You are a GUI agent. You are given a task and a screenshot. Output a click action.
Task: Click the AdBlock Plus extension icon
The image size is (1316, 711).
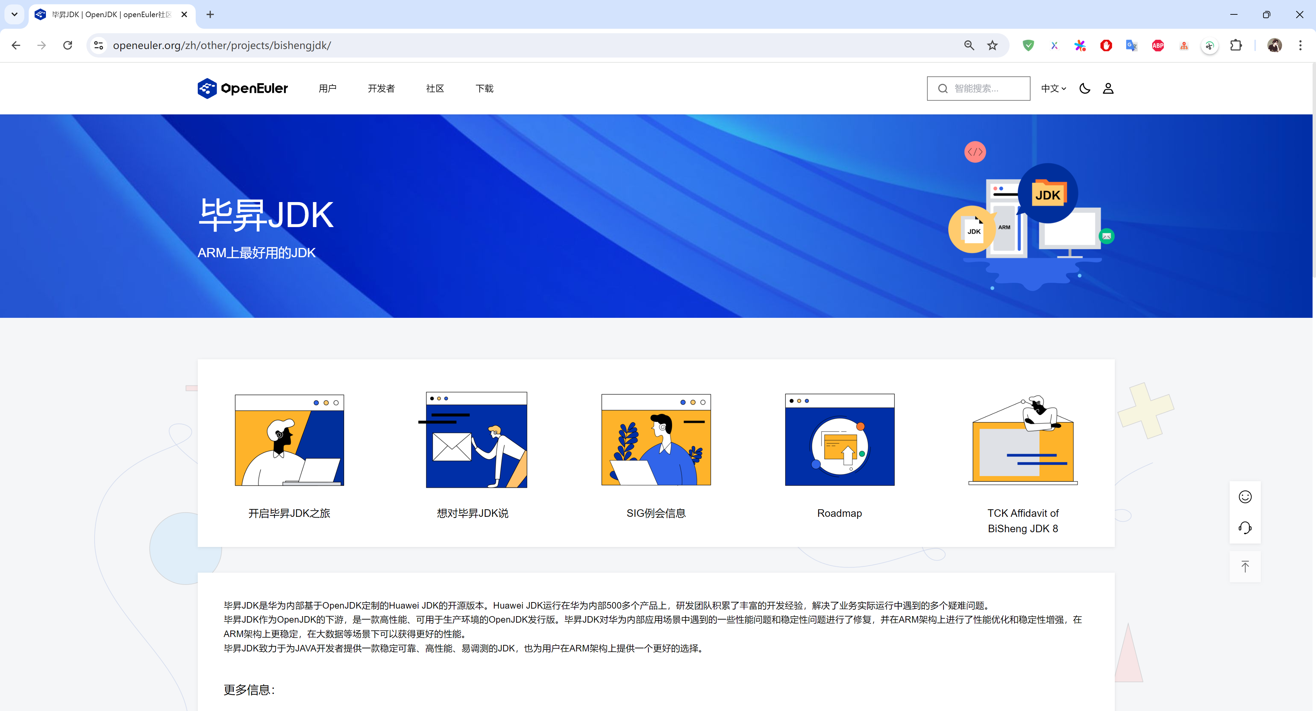click(1158, 46)
